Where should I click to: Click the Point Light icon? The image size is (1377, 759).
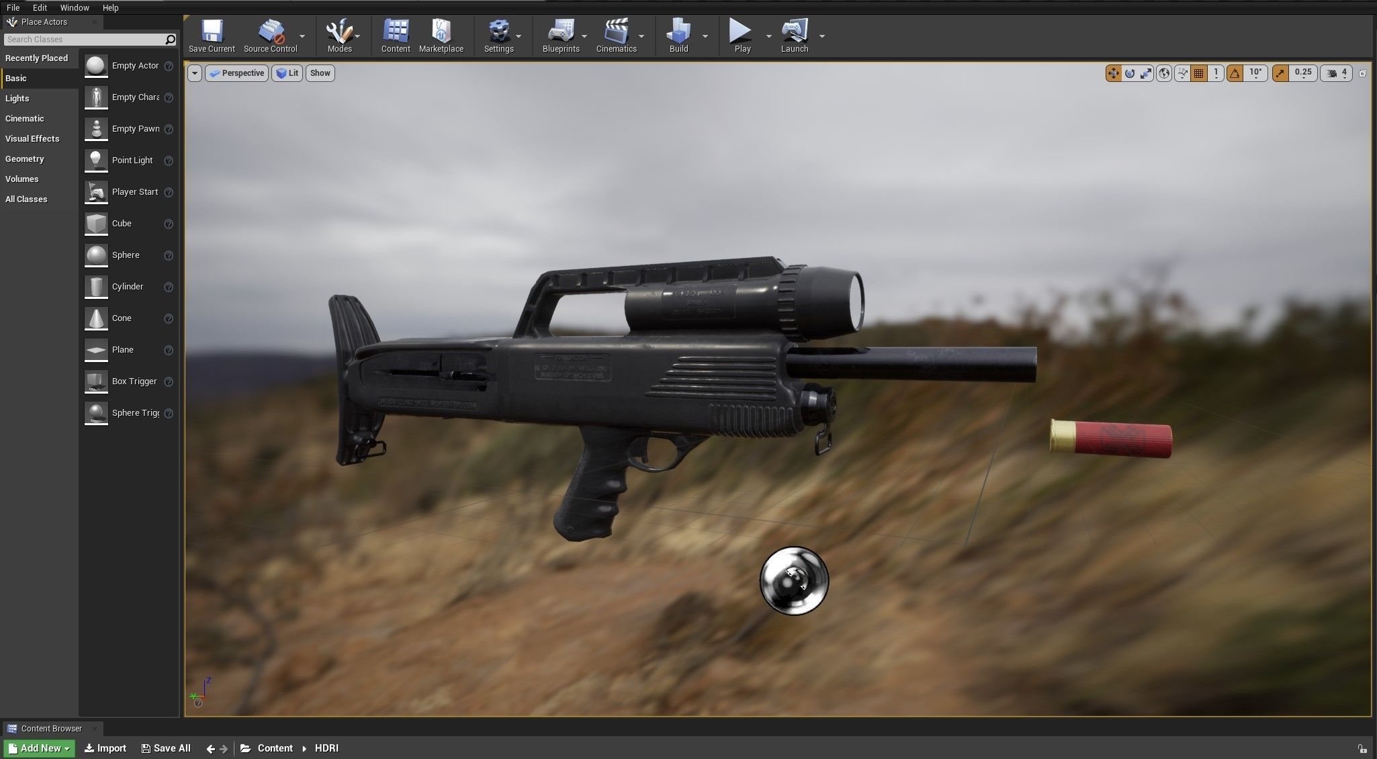pyautogui.click(x=96, y=161)
